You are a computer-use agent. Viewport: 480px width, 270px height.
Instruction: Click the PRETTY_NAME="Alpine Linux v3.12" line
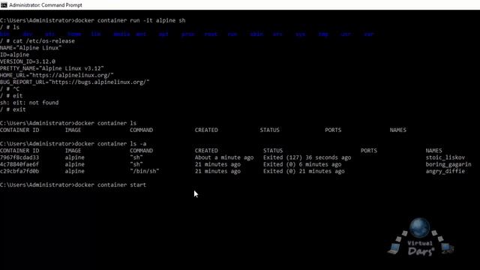pos(52,68)
